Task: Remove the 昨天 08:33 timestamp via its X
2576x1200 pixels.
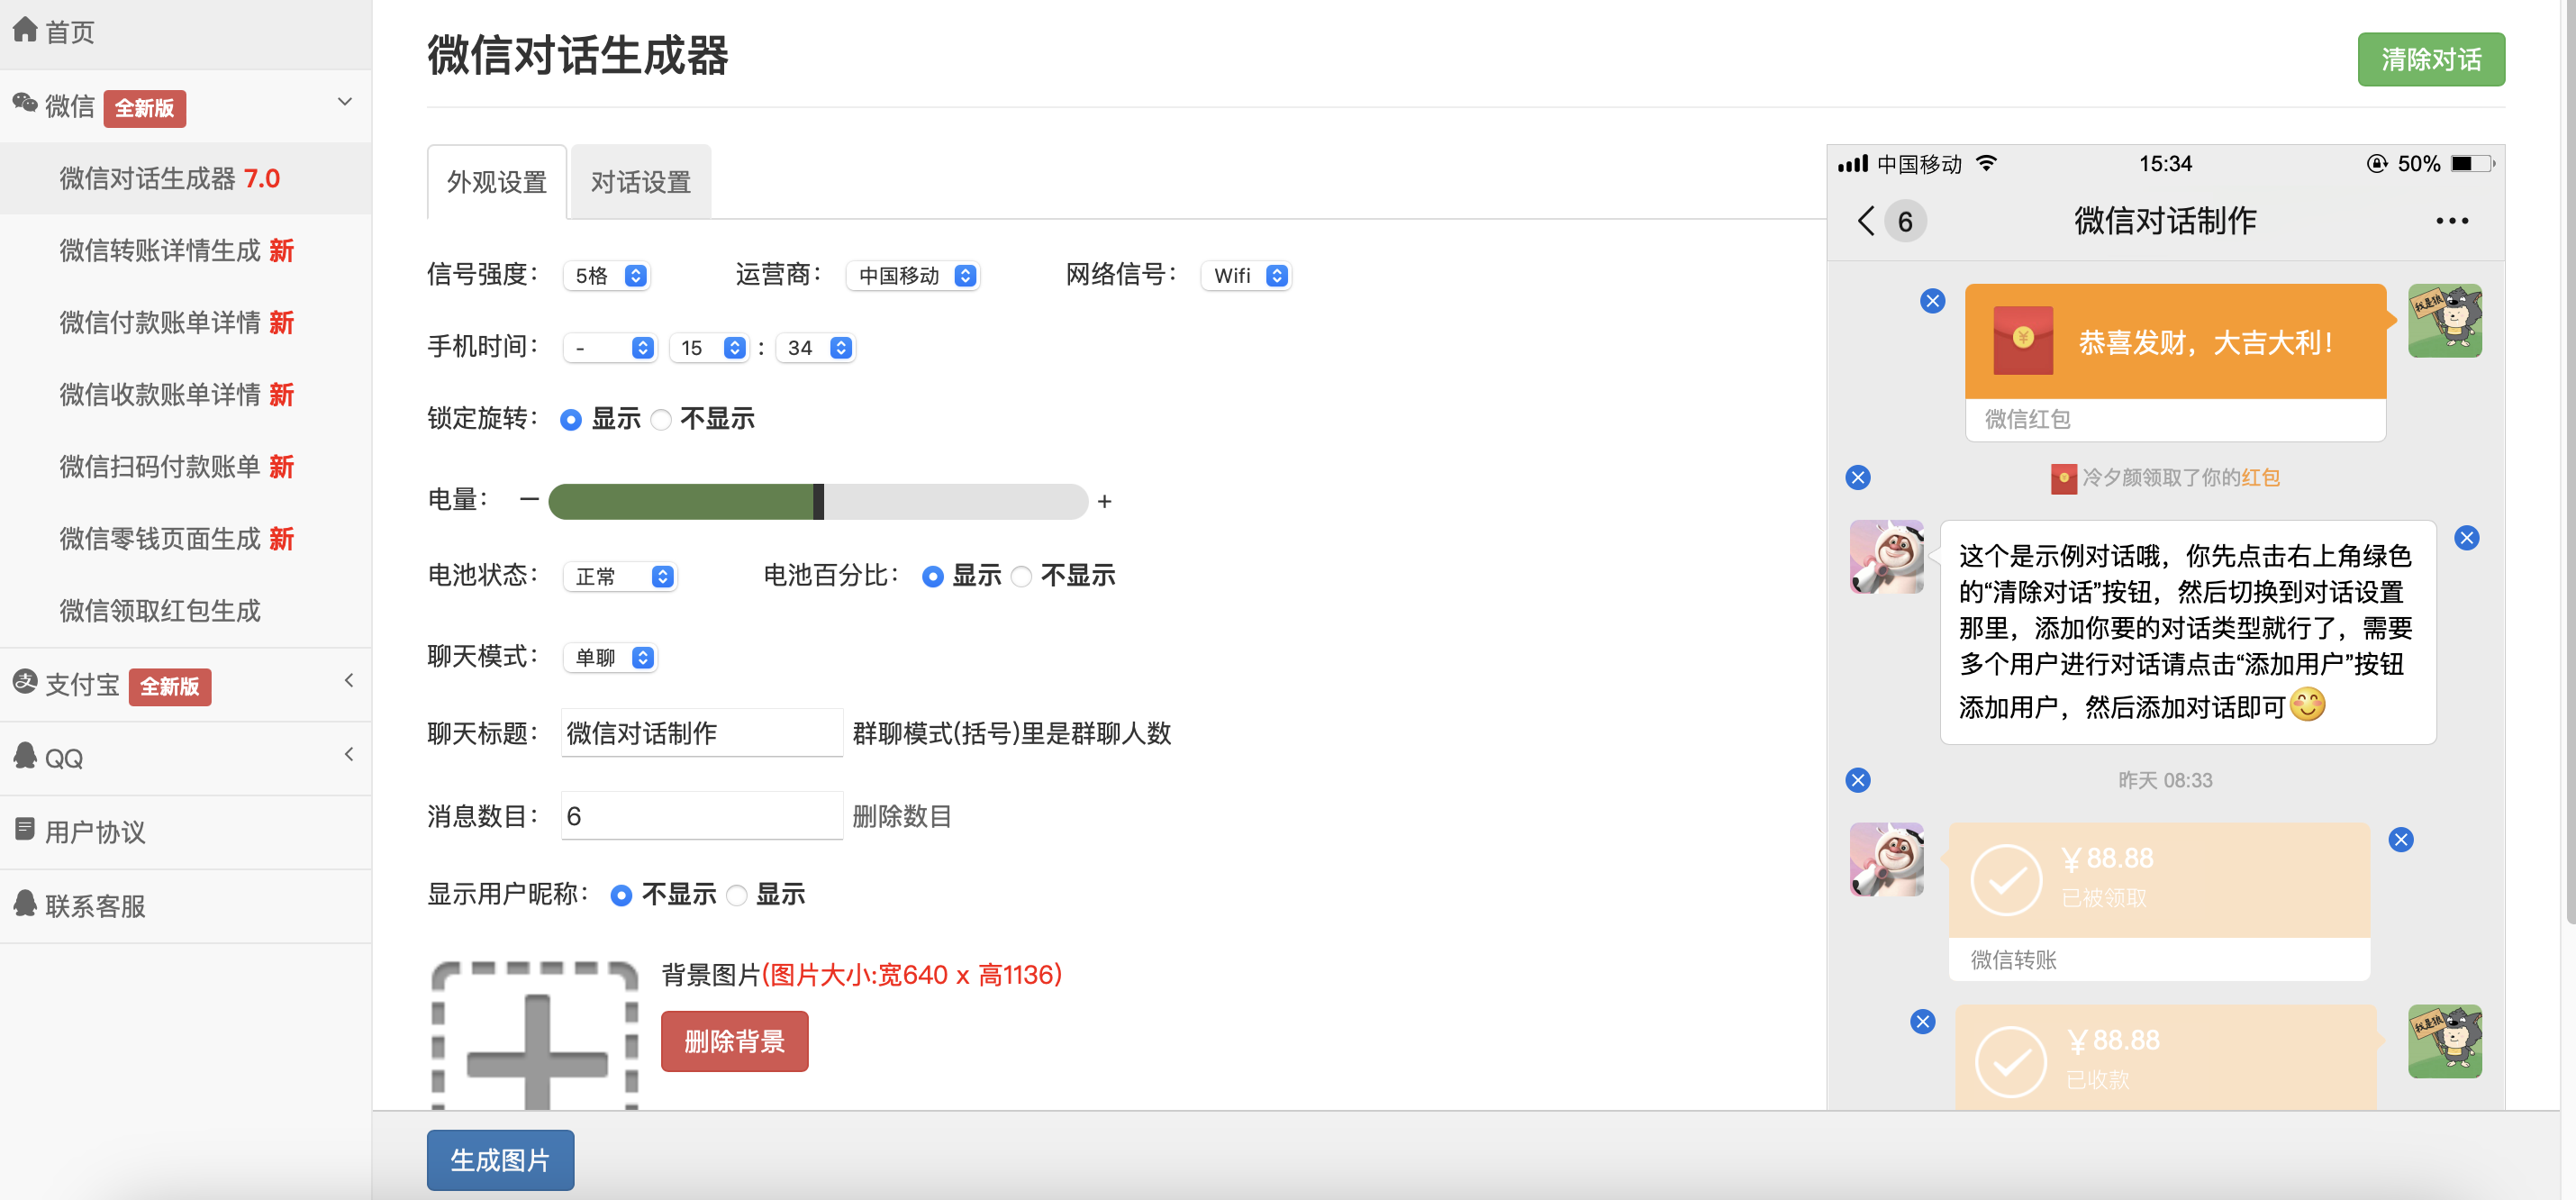Action: [x=1858, y=781]
